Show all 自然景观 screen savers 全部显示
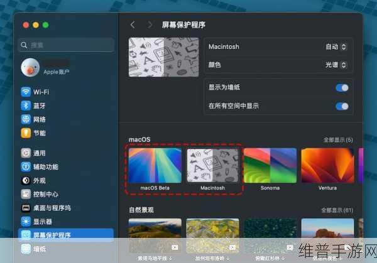 (x=337, y=210)
